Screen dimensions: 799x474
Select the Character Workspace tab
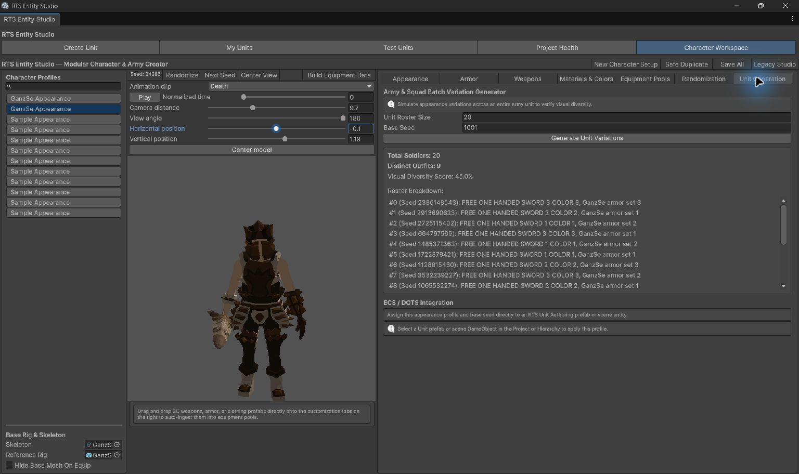coord(716,47)
